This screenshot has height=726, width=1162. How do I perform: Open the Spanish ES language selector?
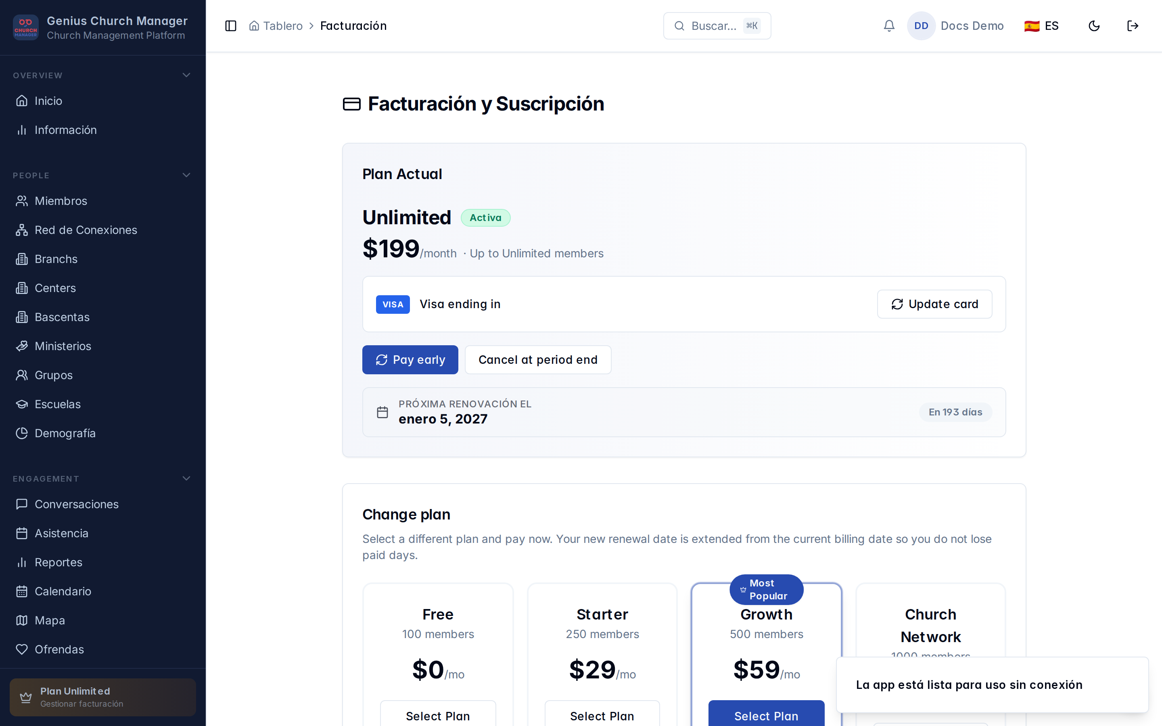tap(1041, 26)
